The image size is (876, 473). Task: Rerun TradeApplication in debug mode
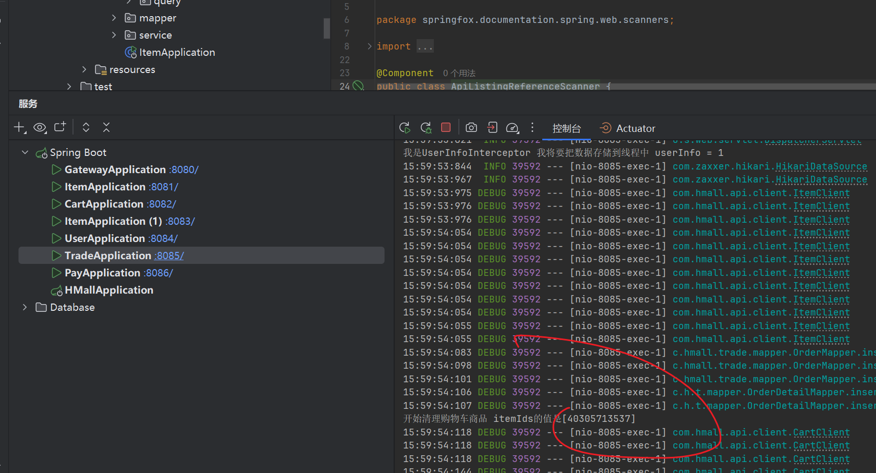[426, 128]
